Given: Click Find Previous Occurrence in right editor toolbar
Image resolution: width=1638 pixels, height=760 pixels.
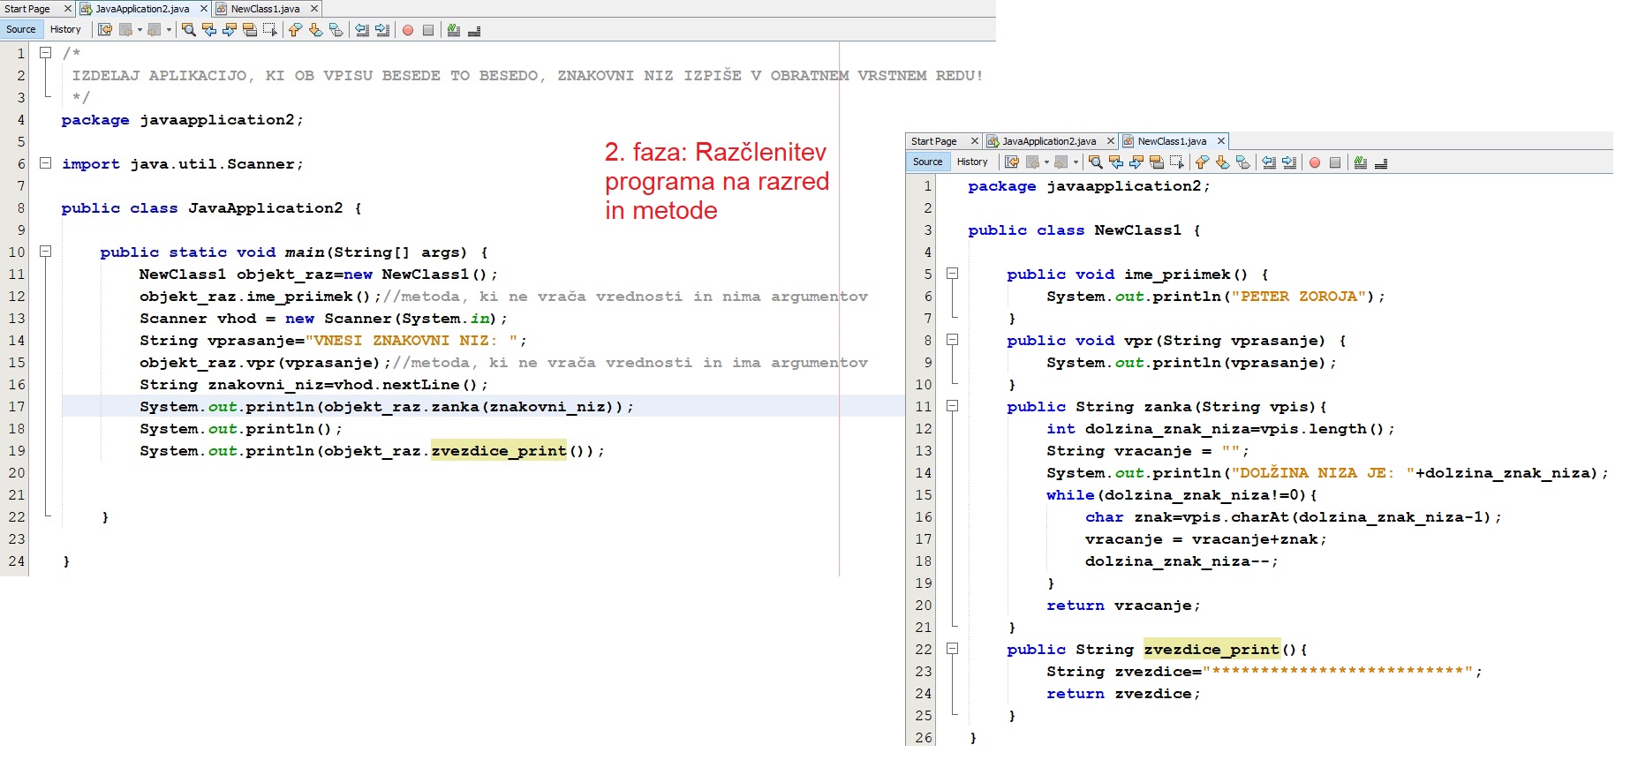Looking at the screenshot, I should click(1116, 162).
